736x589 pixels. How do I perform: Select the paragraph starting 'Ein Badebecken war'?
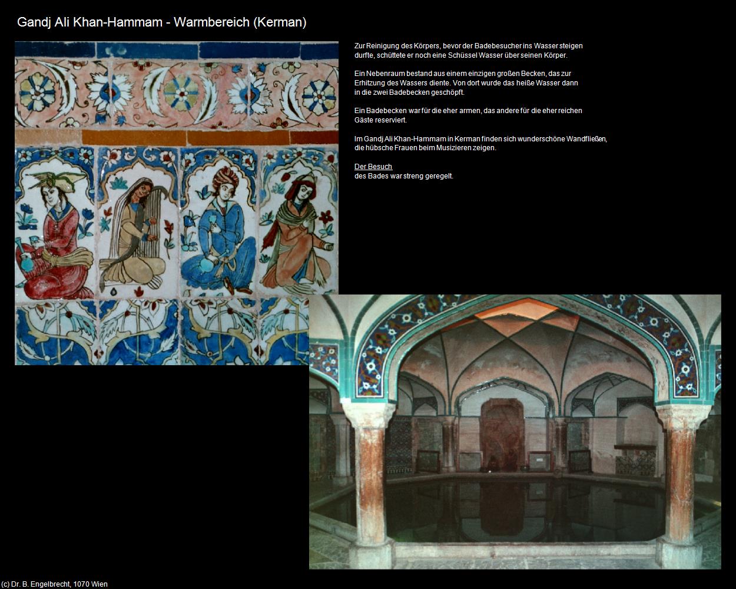(x=468, y=115)
